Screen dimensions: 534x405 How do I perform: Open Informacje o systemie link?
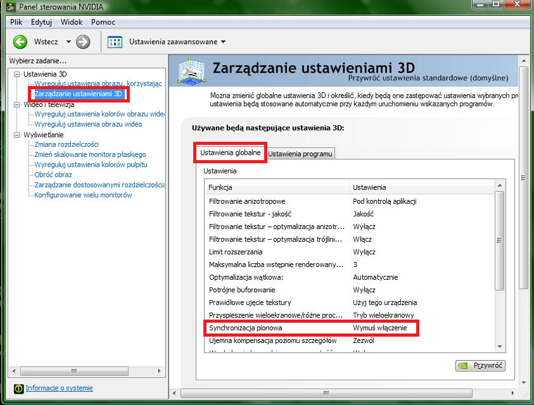click(60, 388)
